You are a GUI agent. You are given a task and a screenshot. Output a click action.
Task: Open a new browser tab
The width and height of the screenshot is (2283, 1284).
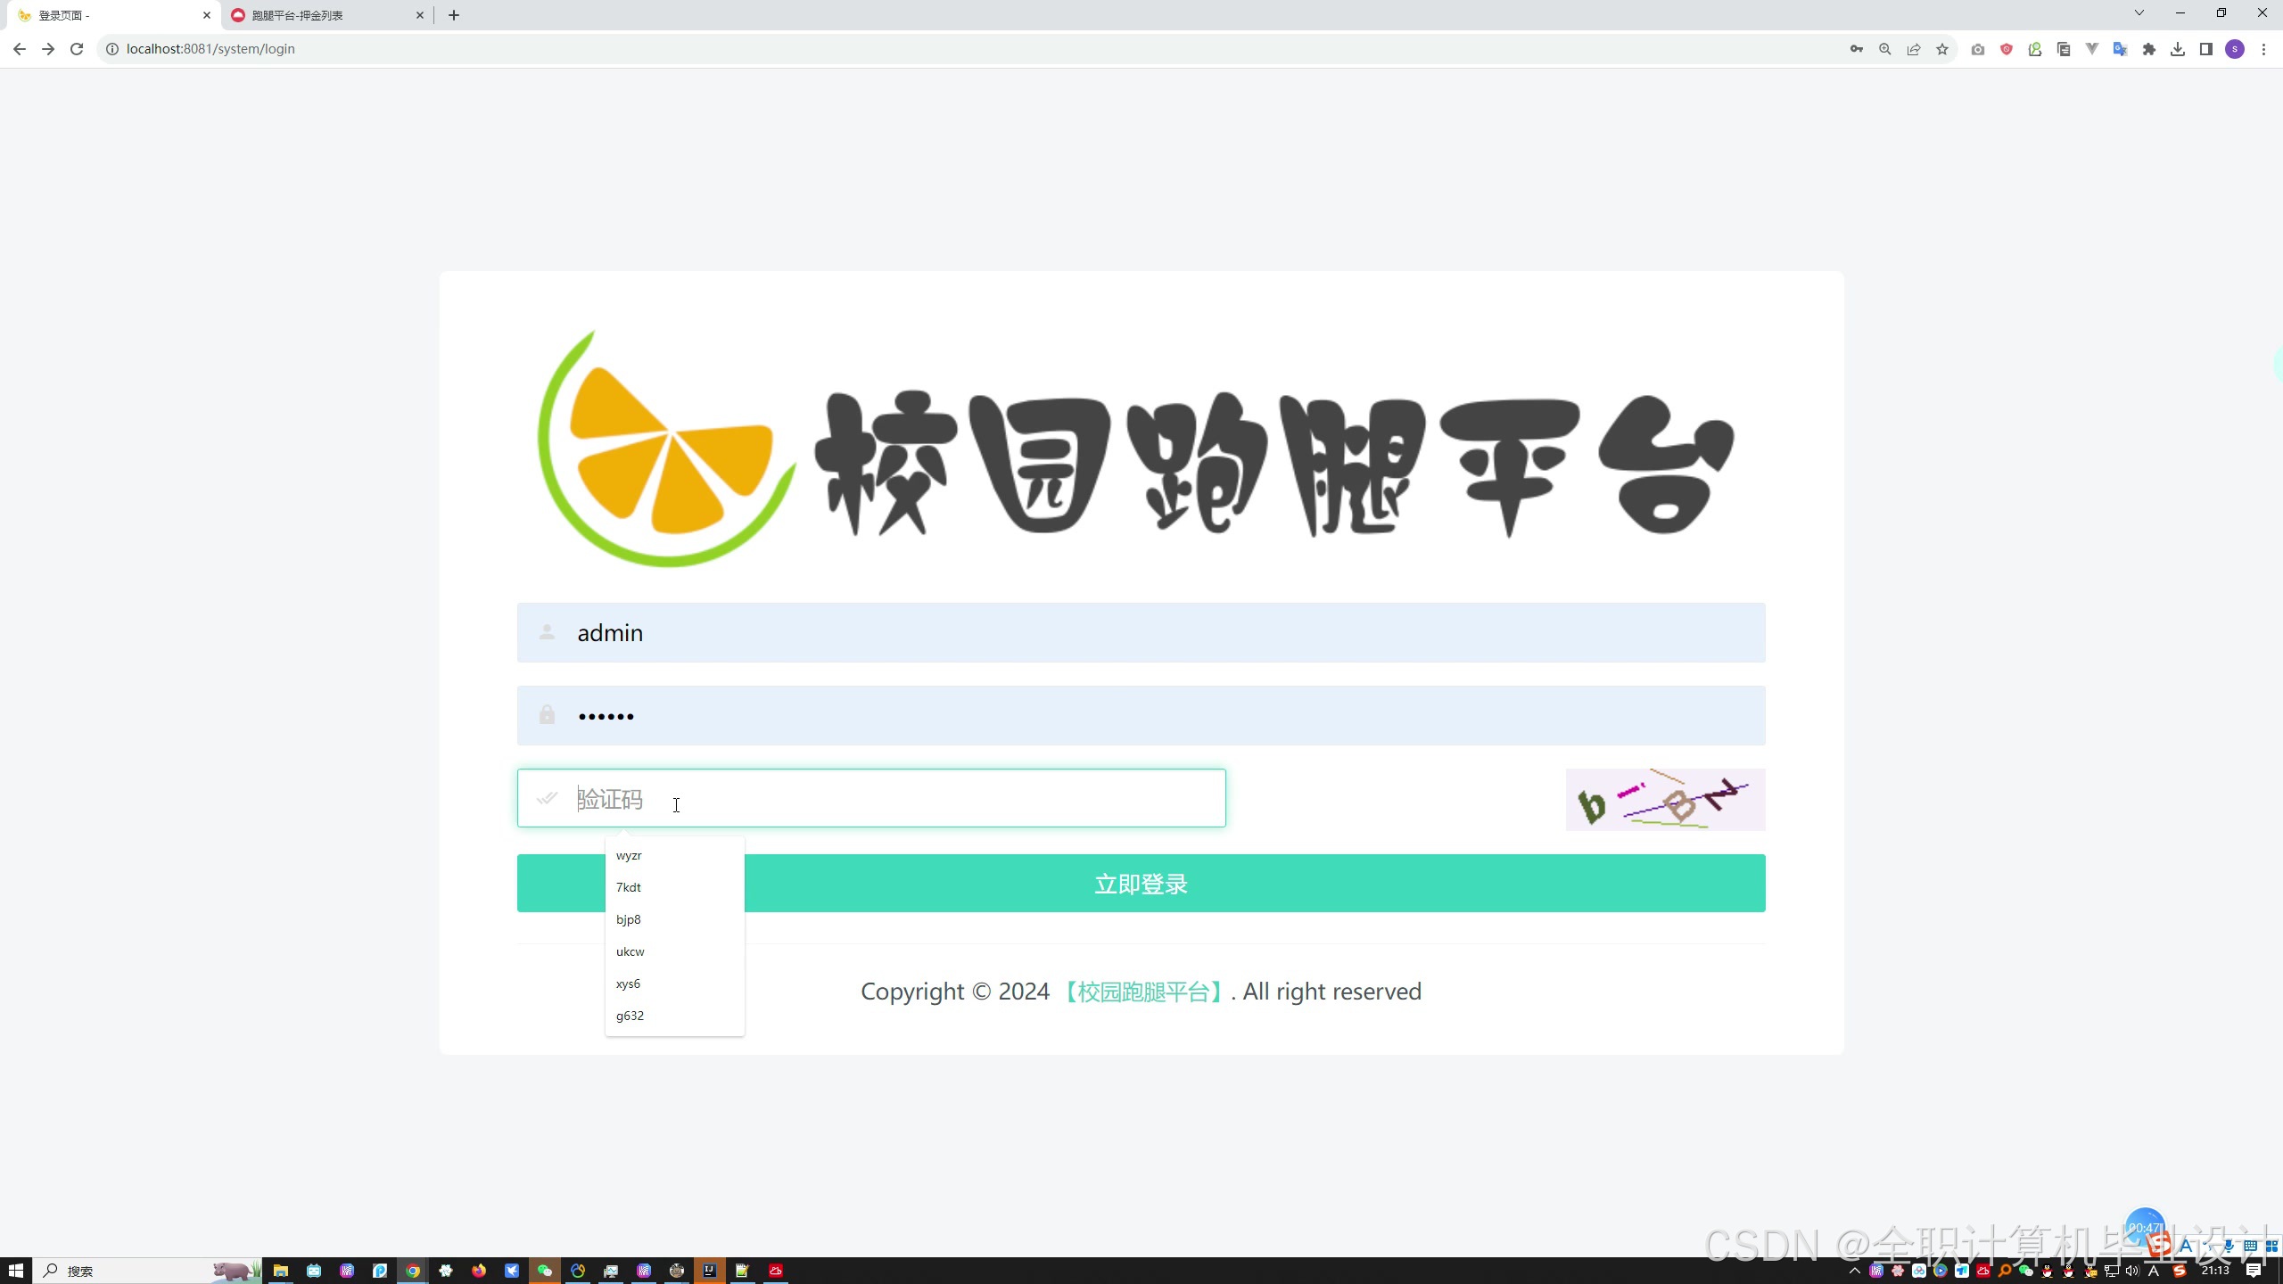pyautogui.click(x=454, y=15)
